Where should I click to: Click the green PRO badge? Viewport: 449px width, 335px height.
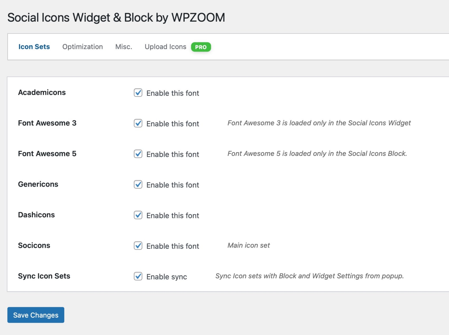(x=201, y=47)
